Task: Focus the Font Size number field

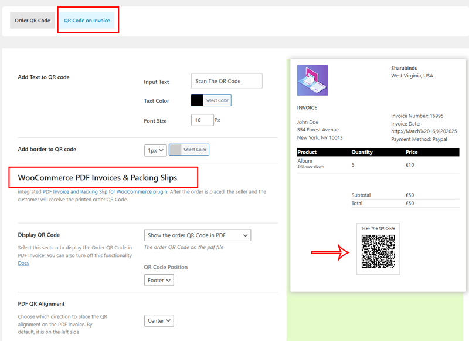Action: pos(202,120)
